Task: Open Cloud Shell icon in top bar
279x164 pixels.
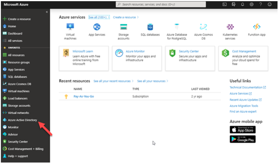Action: click(x=225, y=4)
